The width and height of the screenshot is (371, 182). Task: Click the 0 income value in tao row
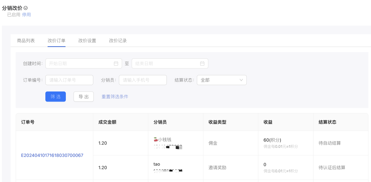point(265,165)
